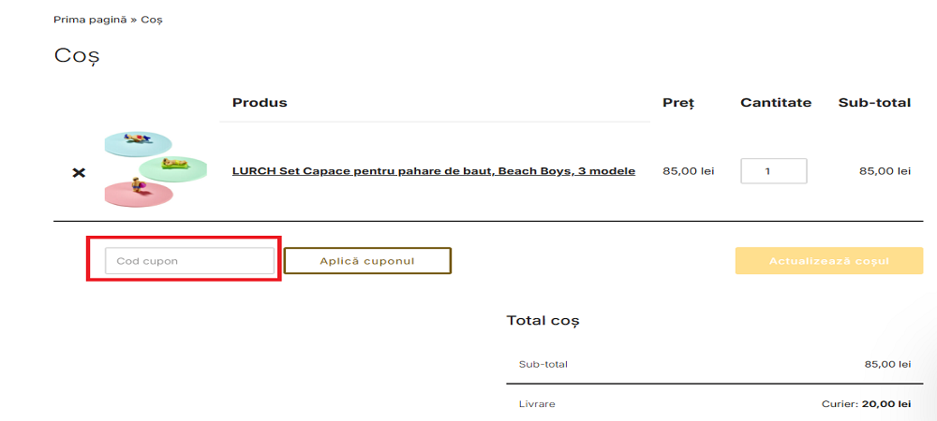Click the Sub-total amount in cart totals

coord(887,364)
